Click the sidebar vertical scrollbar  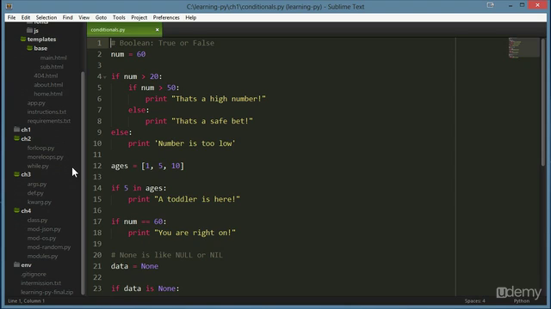coord(83,182)
